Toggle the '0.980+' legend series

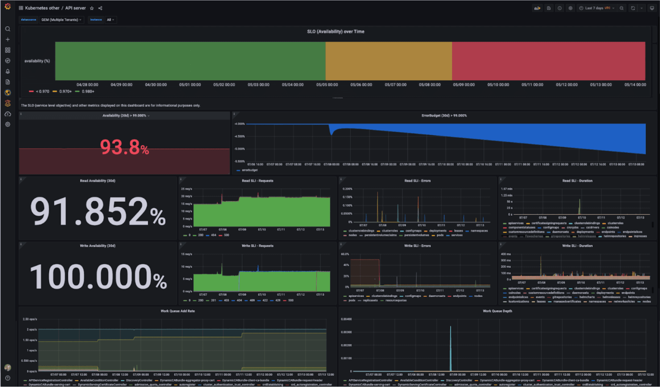[x=87, y=91]
